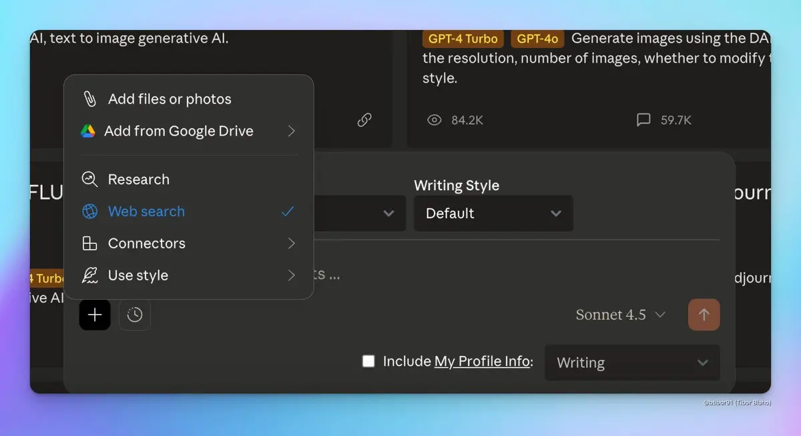The width and height of the screenshot is (801, 436).
Task: Click the GPT-4o tag badge
Action: point(537,39)
